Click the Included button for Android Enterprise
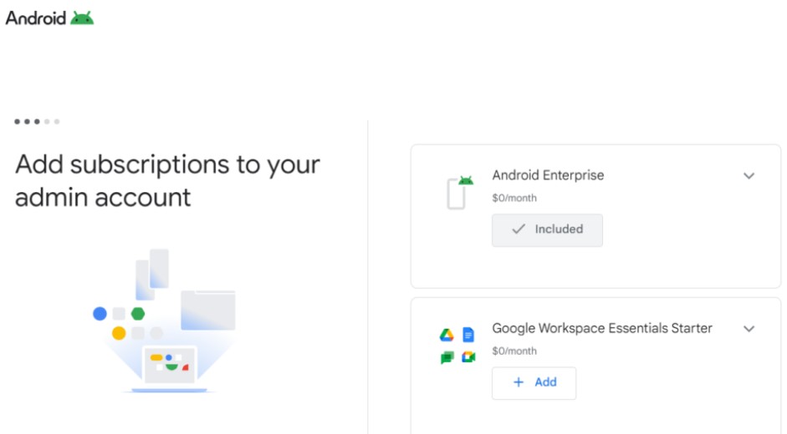This screenshot has height=434, width=787. [547, 230]
